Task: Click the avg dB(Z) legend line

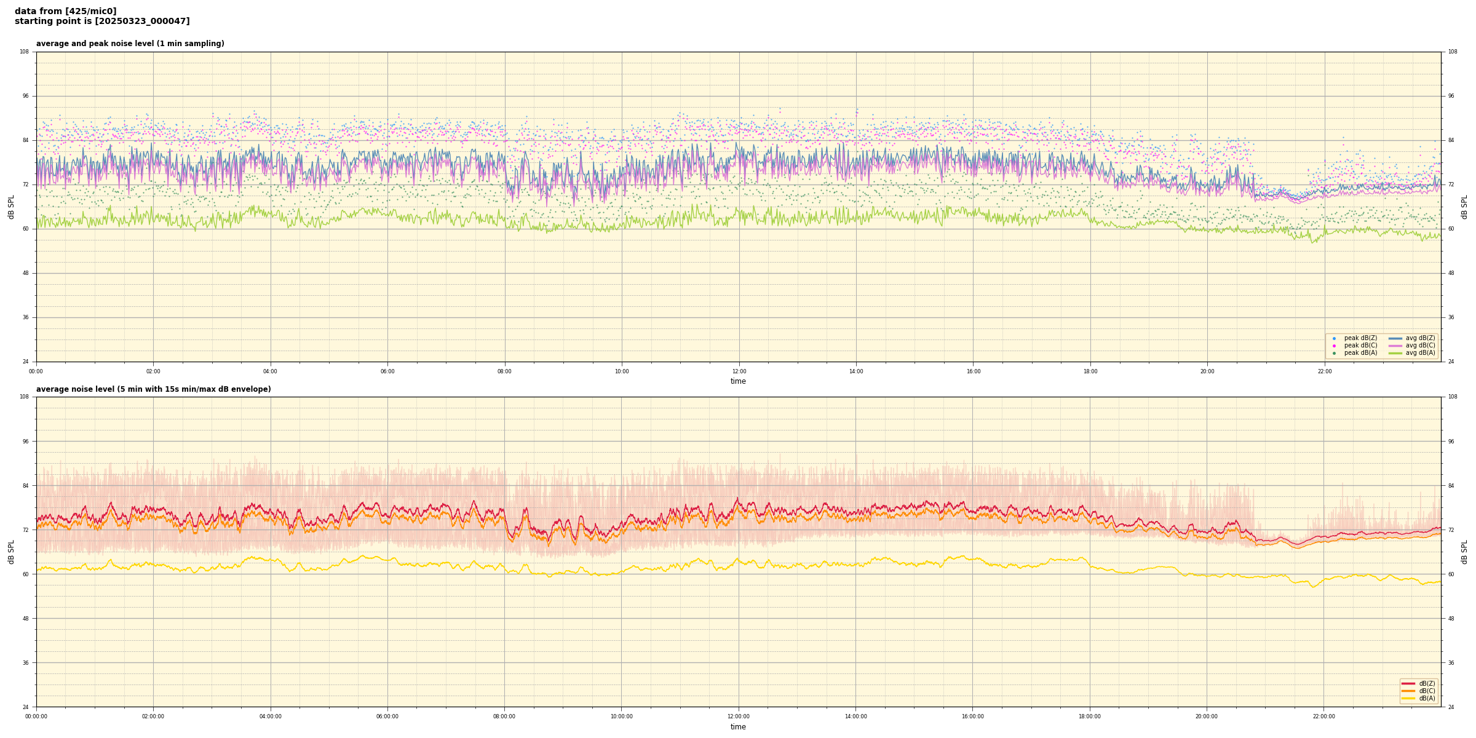Action: tap(1395, 338)
